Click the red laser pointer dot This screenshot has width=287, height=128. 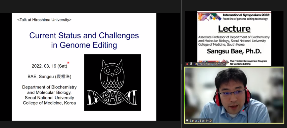click(68, 63)
